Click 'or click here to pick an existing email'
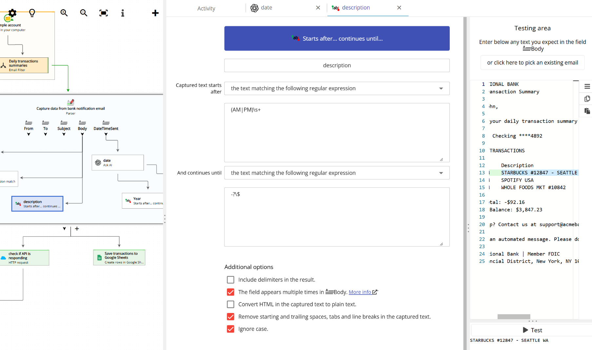Viewport: 592px width, 350px height. pos(532,62)
